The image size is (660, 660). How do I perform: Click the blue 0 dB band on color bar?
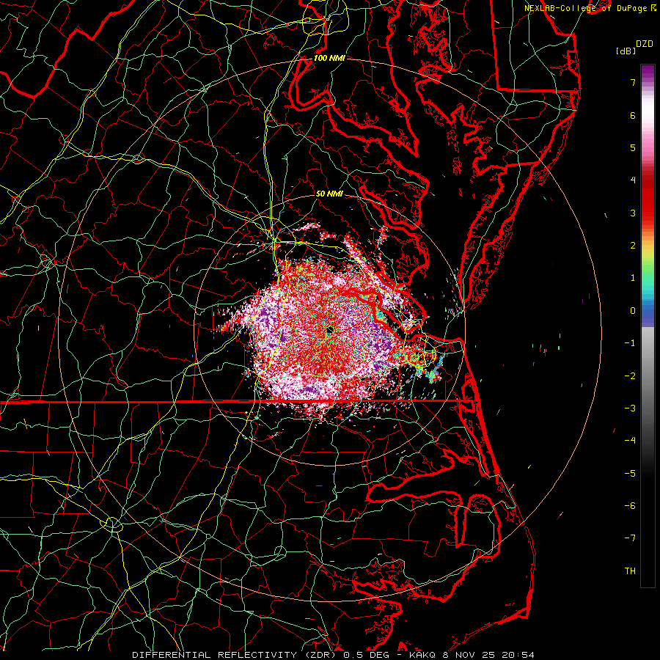click(648, 312)
